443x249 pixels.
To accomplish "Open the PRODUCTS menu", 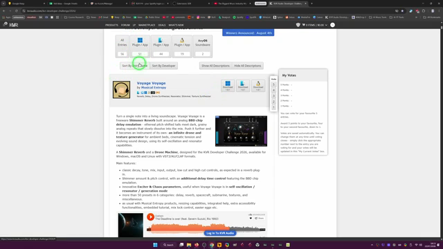I will (x=111, y=25).
